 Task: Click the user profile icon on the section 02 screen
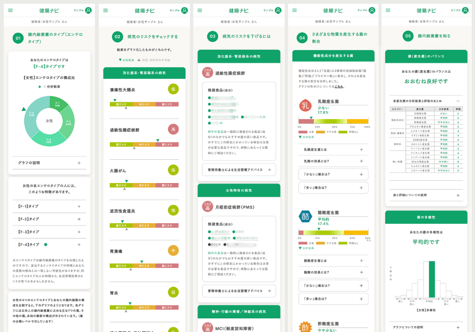coord(183,10)
